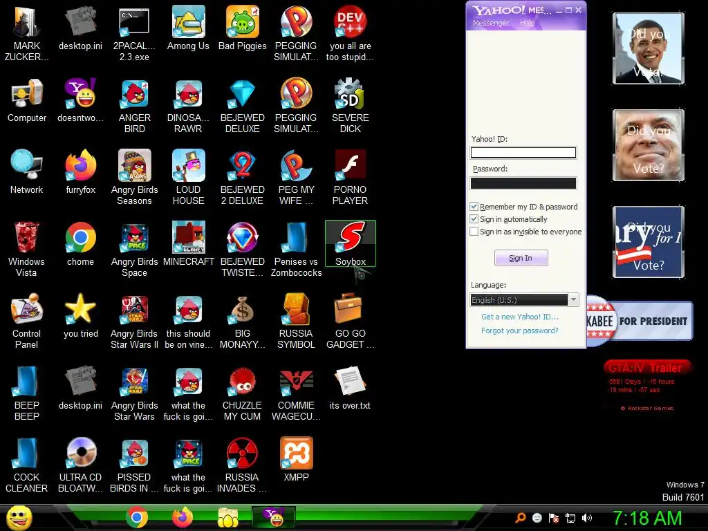
Task: Follow the 'Get a new Yahoo! ID...' link
Action: [x=520, y=317]
